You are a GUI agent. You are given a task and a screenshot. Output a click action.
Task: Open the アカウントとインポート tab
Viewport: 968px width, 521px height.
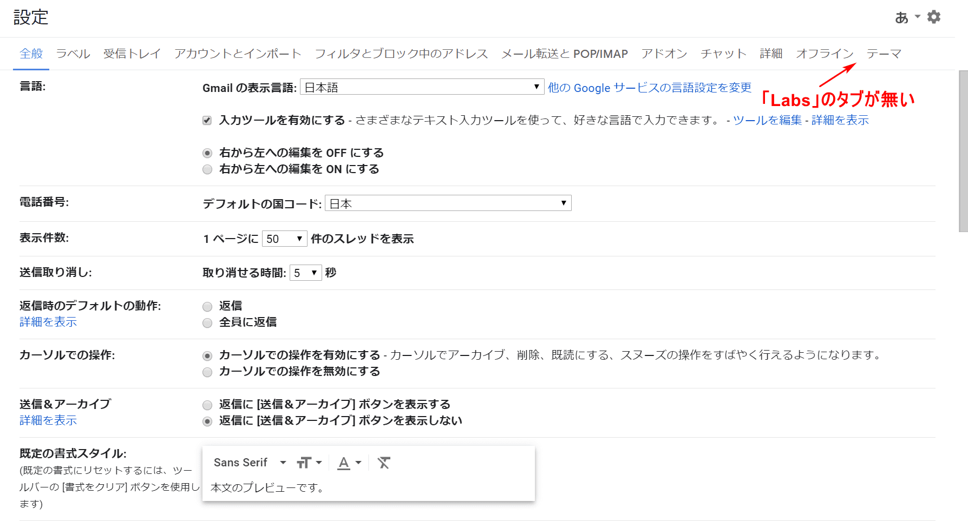[238, 54]
